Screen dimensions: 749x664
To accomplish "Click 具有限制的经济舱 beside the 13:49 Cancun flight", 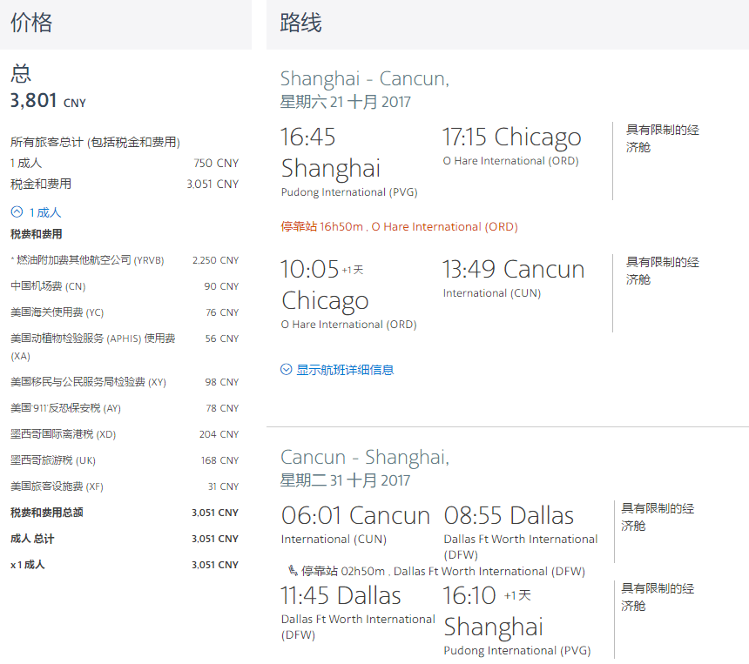I will [662, 271].
